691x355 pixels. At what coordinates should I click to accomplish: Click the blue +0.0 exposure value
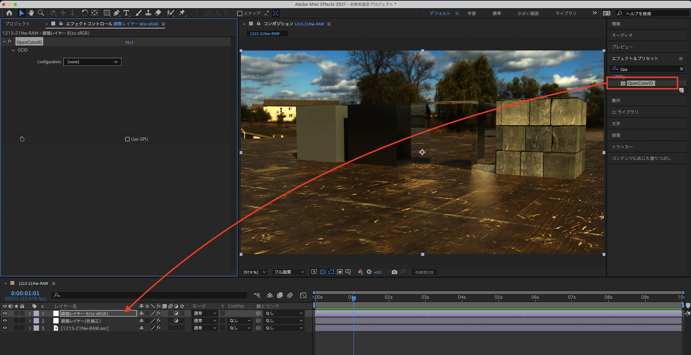[x=378, y=272]
